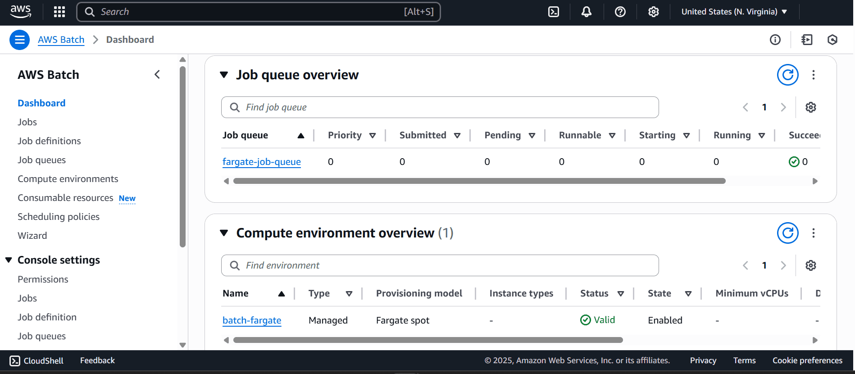Screen dimensions: 855x374
Task: Open the region selector dropdown
Action: click(734, 12)
